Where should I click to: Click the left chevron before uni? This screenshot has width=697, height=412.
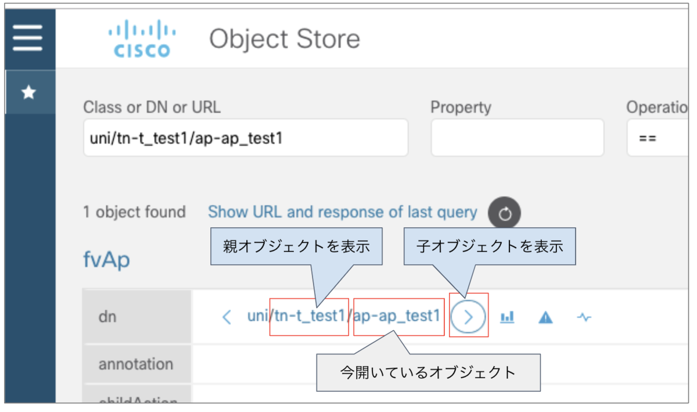click(x=227, y=317)
